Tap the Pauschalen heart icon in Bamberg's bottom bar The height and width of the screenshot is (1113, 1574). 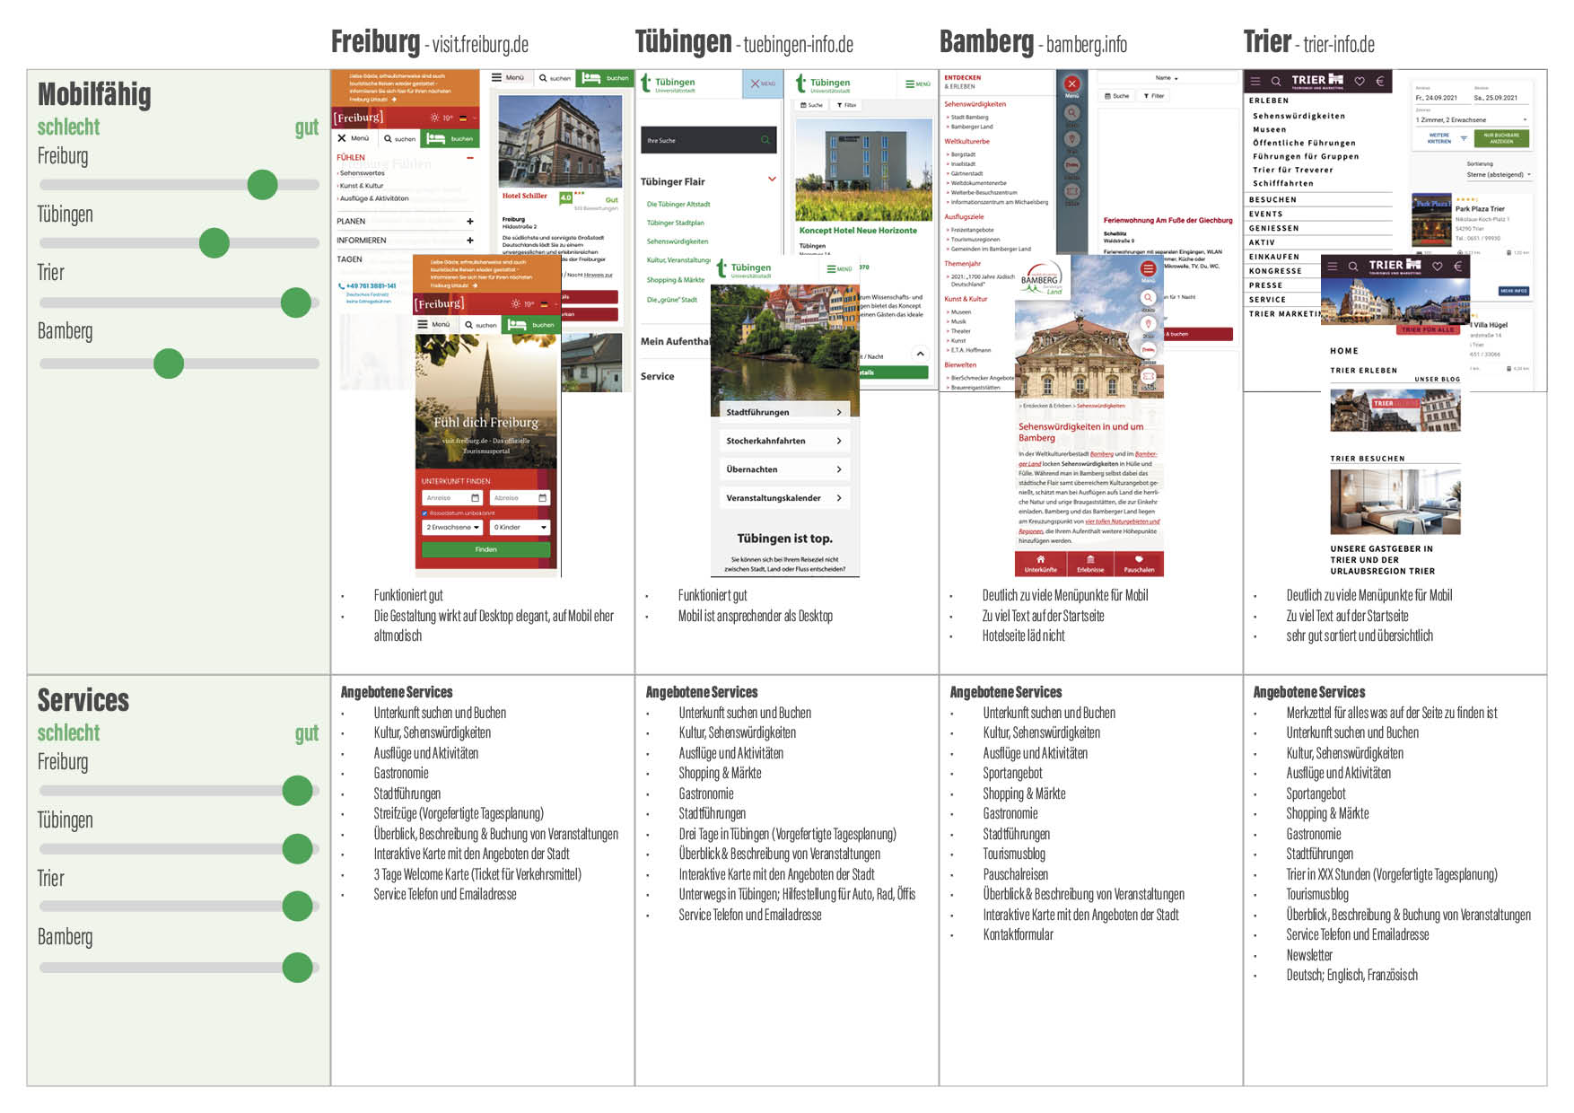[1139, 560]
